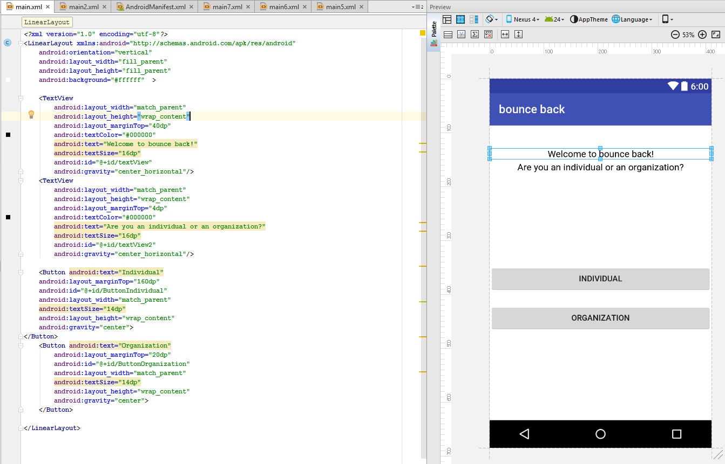Click the black textColor swatch for textView2
725x464 pixels.
click(8, 217)
